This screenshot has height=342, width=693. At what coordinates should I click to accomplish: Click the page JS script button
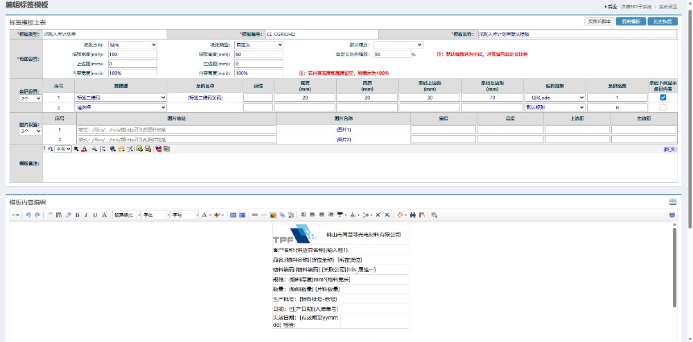coord(599,21)
